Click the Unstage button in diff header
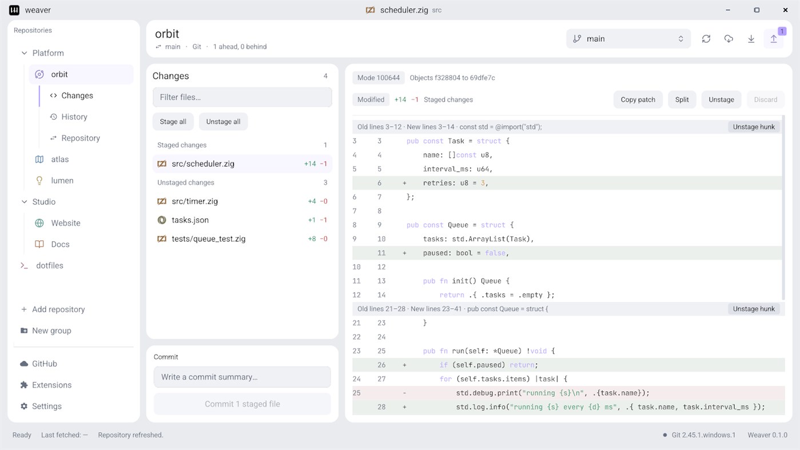Screen dimensions: 800x450 (x=722, y=99)
